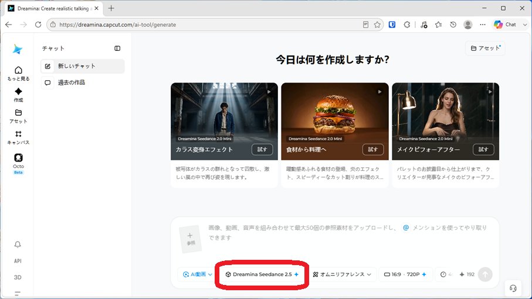This screenshot has width=532, height=299.
Task: Reload the page with the refresh icon
Action: [38, 25]
